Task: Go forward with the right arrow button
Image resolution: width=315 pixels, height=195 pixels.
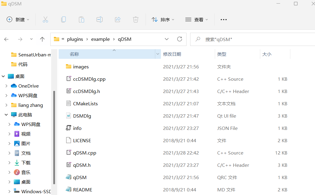Action: pos(20,39)
